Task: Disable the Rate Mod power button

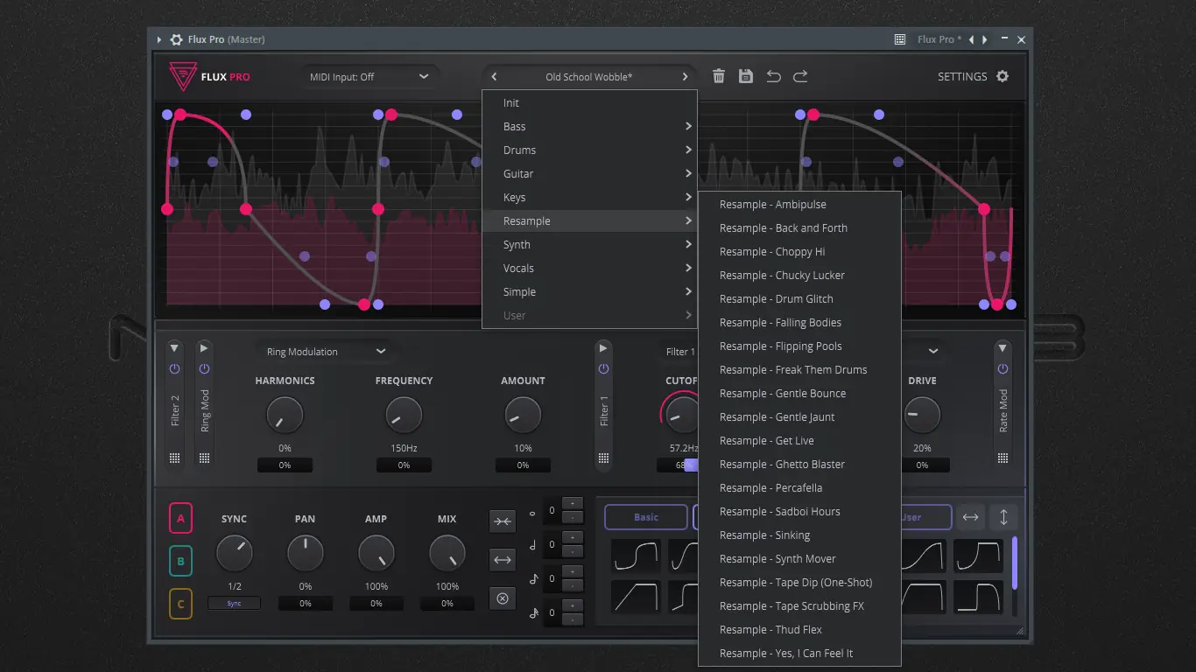Action: pos(1003,369)
